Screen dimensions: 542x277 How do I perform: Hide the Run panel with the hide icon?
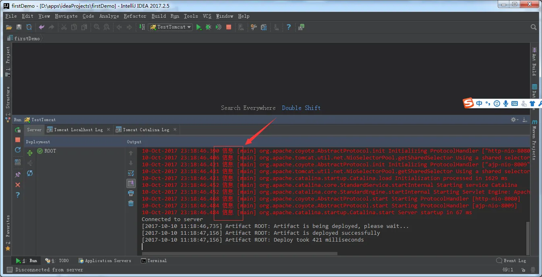pos(524,120)
